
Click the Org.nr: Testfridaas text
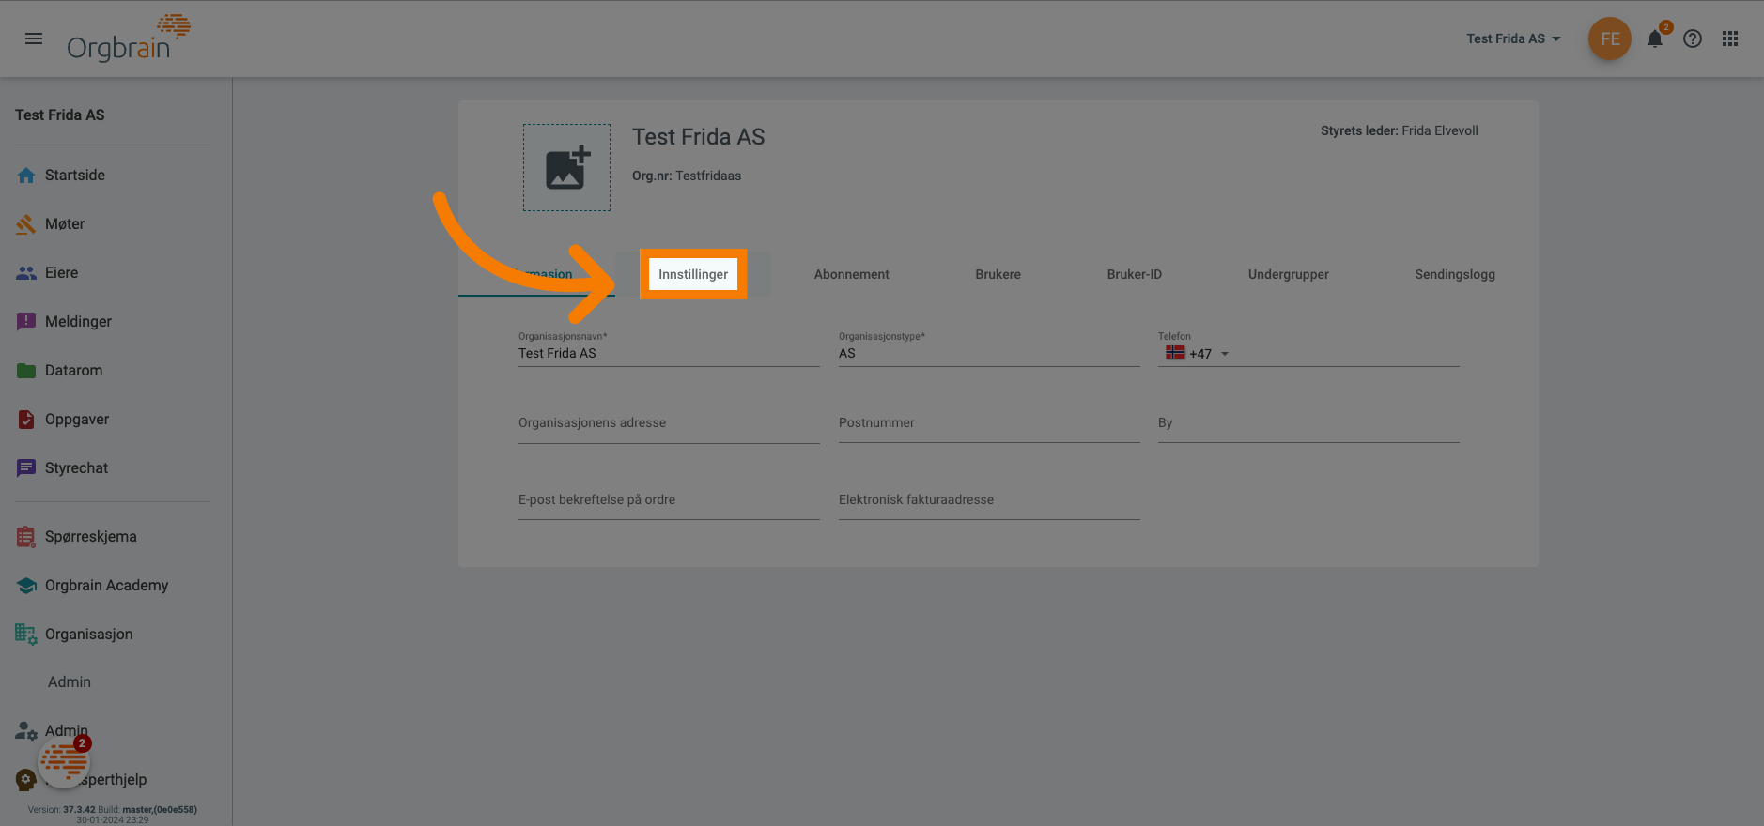point(687,176)
